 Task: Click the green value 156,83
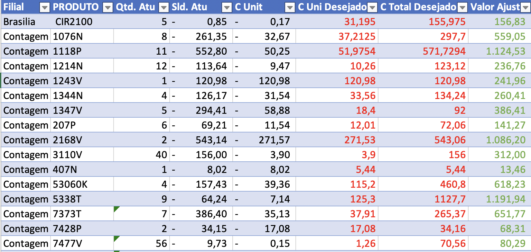pos(510,22)
